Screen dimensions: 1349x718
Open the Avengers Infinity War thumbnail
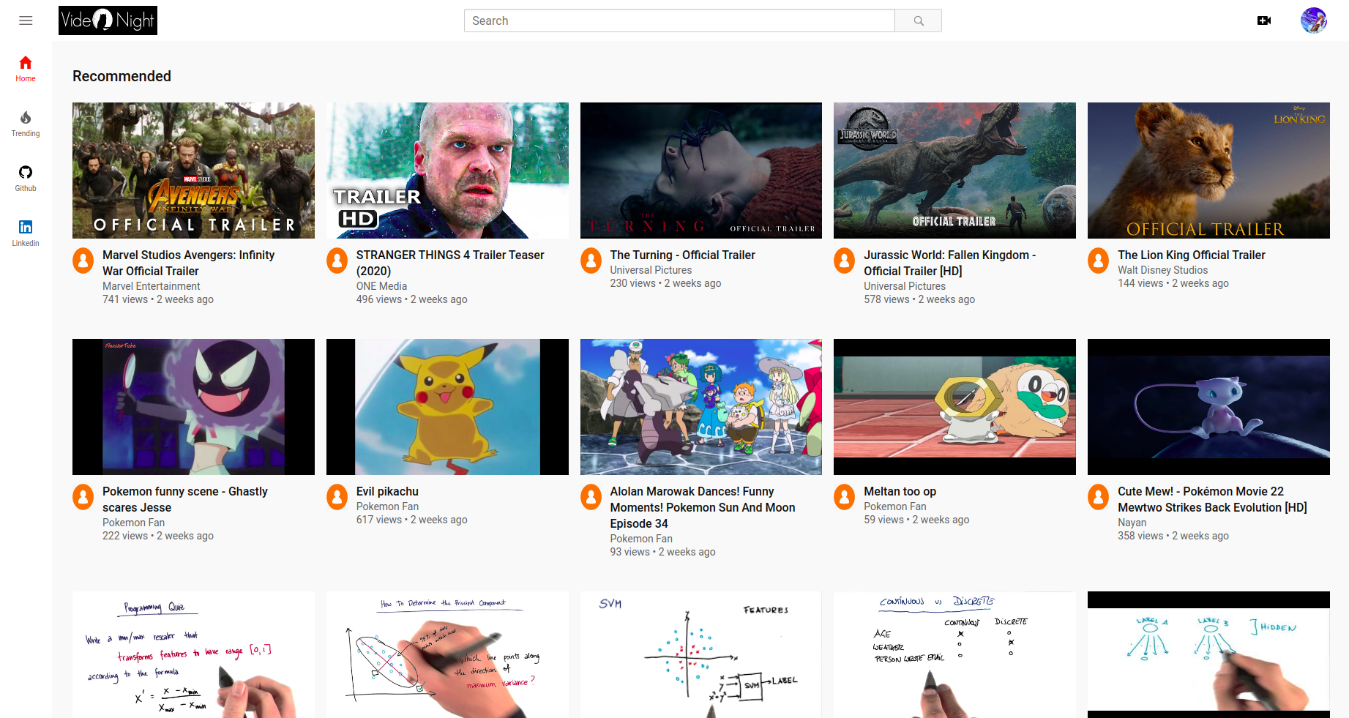(x=193, y=171)
